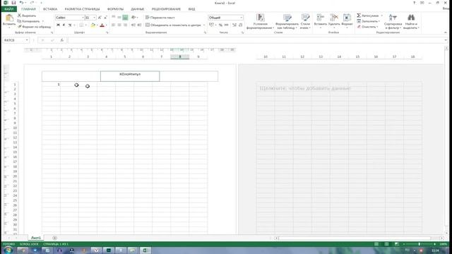Open the font color palette arrow
452x254 pixels.
pyautogui.click(x=106, y=25)
